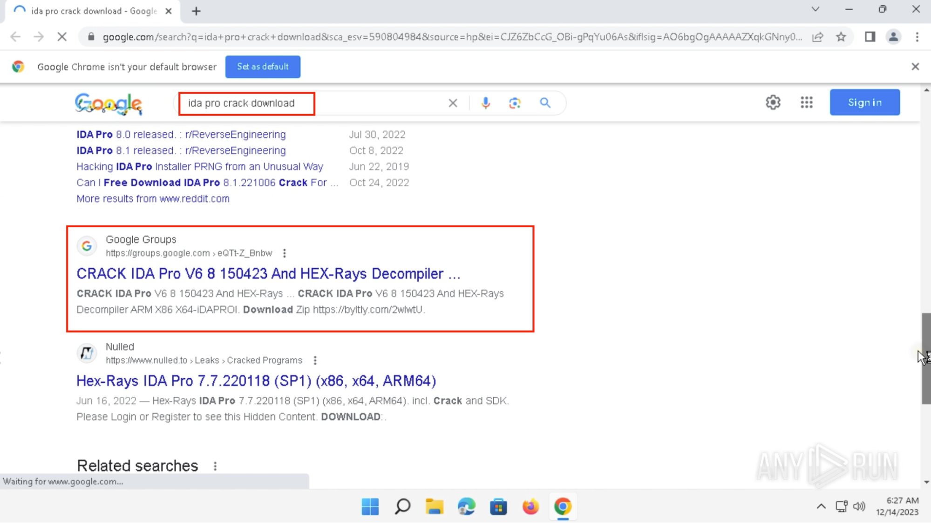
Task: Open options for the Nulled result
Action: 315,360
